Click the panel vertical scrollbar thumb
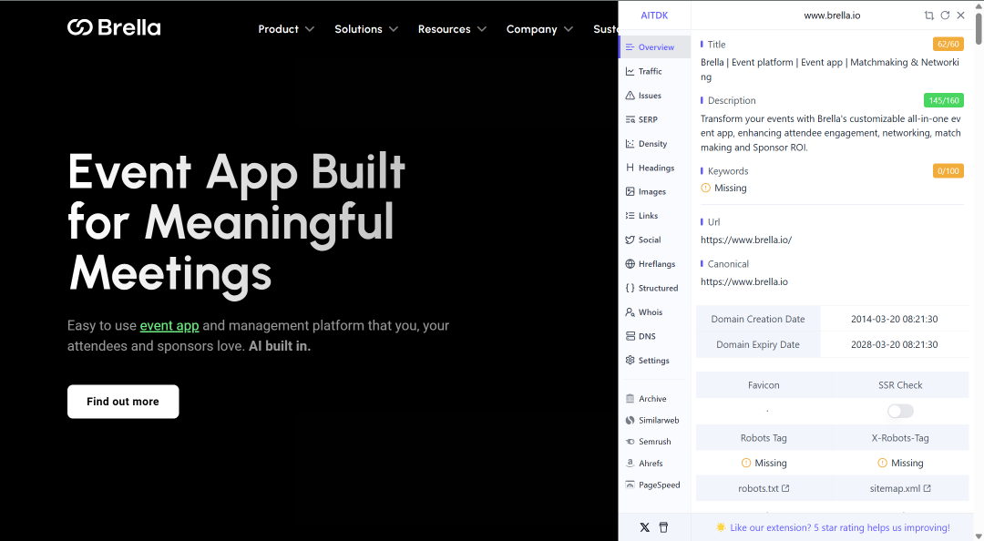The height and width of the screenshot is (541, 984). pos(979,28)
